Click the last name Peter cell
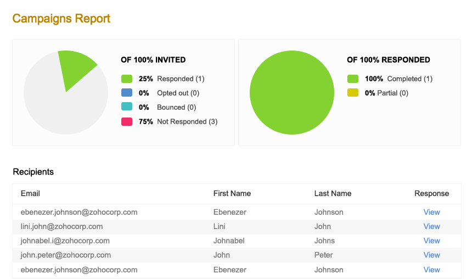This screenshot has height=279, width=472. coord(324,255)
